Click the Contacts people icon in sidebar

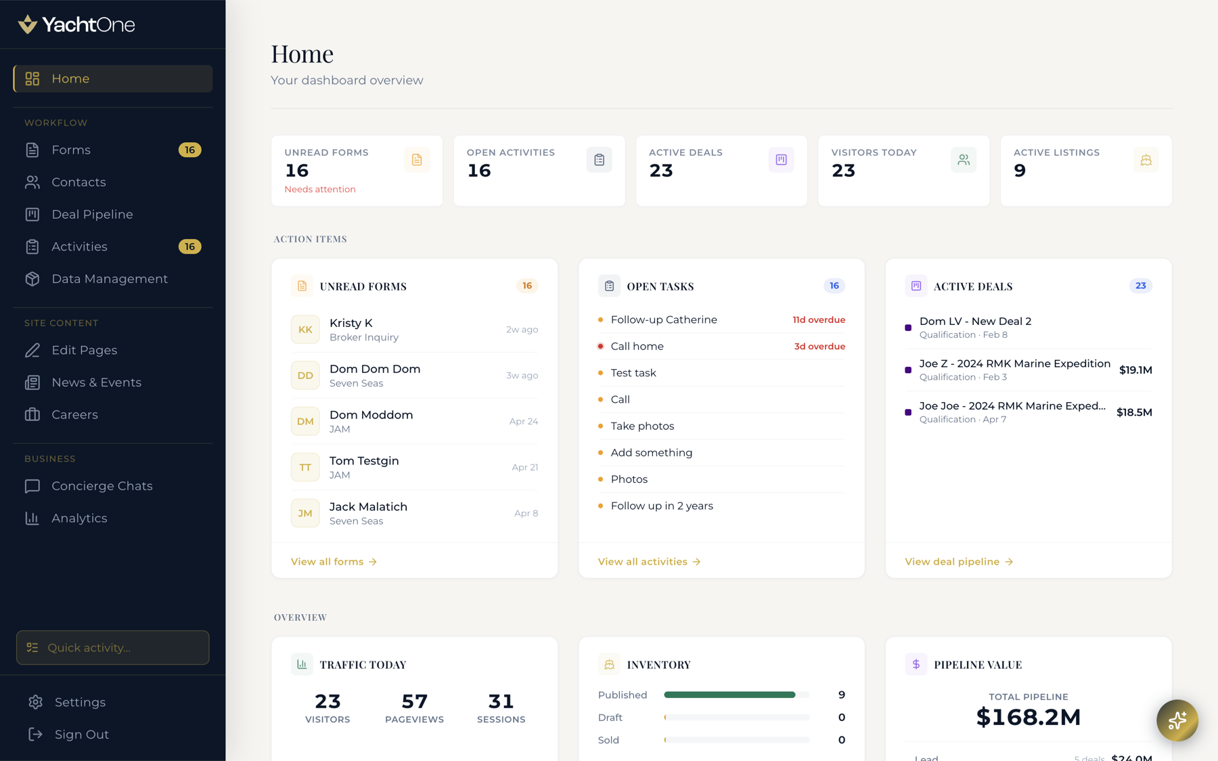click(32, 182)
